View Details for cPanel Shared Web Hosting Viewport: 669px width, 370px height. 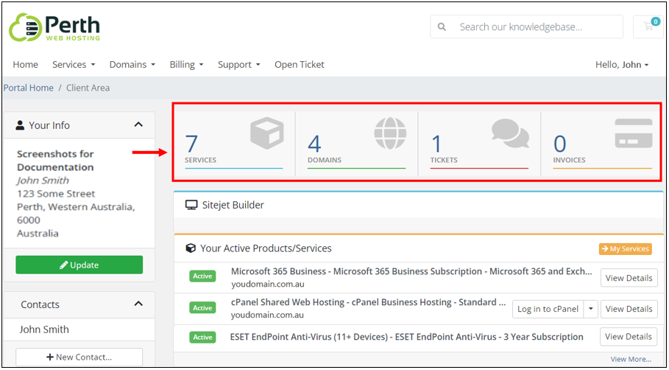point(629,309)
